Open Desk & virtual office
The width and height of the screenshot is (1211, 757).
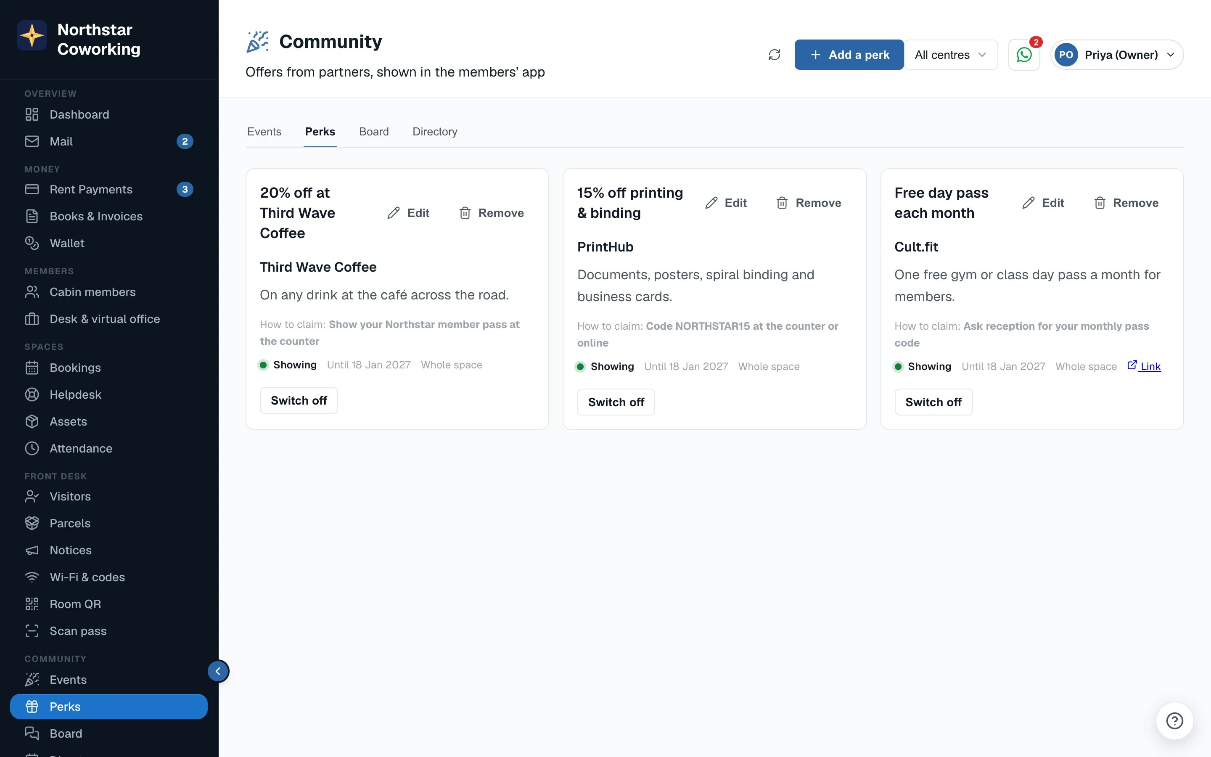(x=108, y=319)
